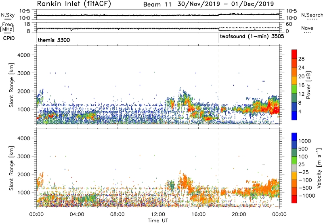Click the N.Sky legend label

click(x=8, y=15)
